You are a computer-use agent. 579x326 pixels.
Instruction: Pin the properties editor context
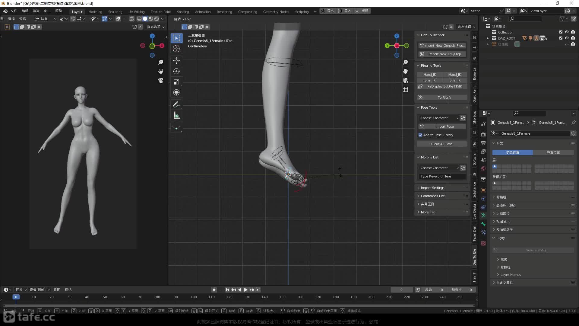(573, 123)
